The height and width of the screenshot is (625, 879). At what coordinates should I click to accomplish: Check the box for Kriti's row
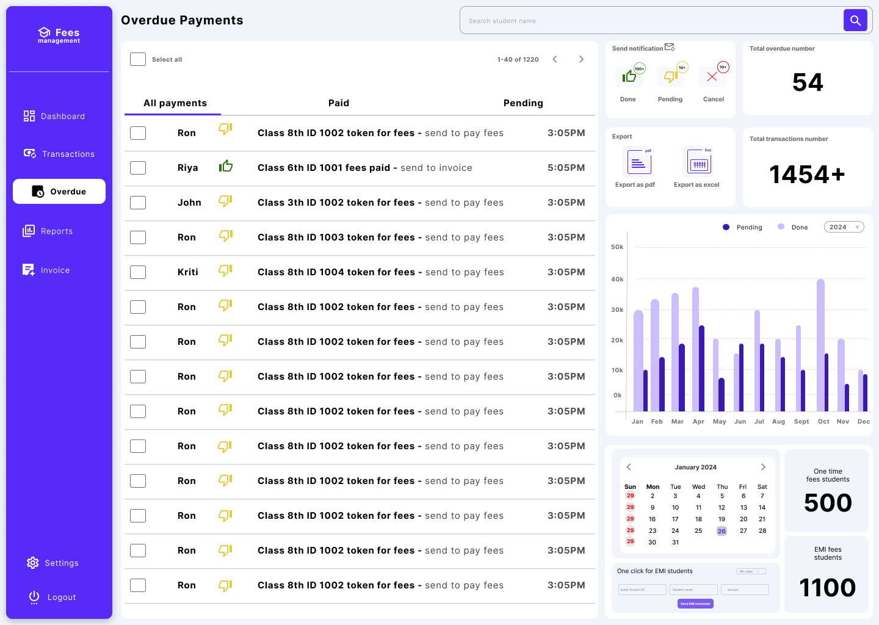click(138, 272)
